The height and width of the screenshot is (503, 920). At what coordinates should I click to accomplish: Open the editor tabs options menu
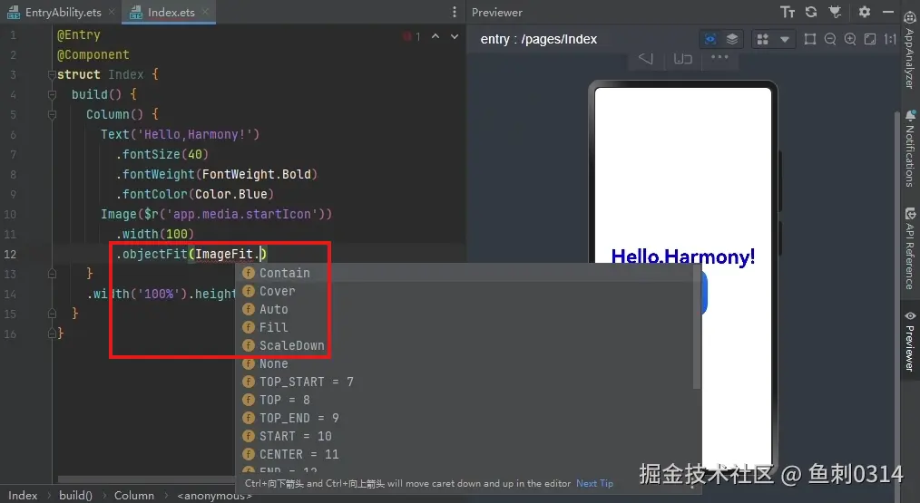point(454,12)
